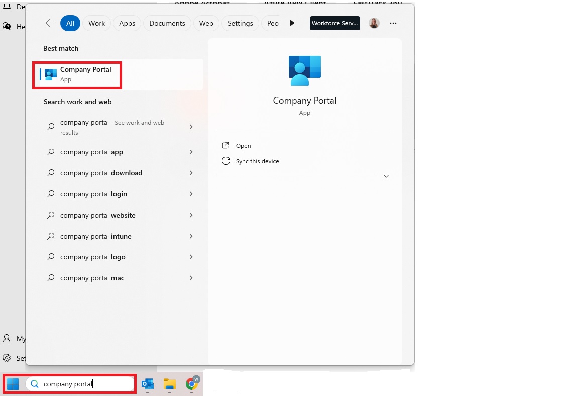The width and height of the screenshot is (568, 396).
Task: Switch to the Apps filter tab
Action: click(127, 23)
